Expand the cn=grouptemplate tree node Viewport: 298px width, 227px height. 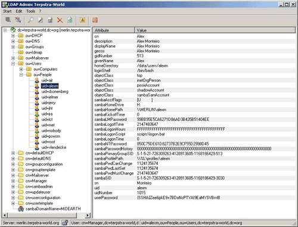point(13,170)
